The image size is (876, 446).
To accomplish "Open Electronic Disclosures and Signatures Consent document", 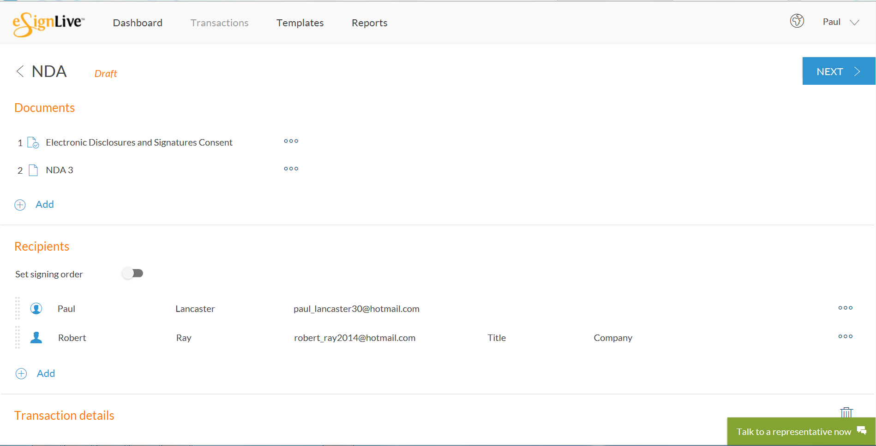I will [139, 142].
